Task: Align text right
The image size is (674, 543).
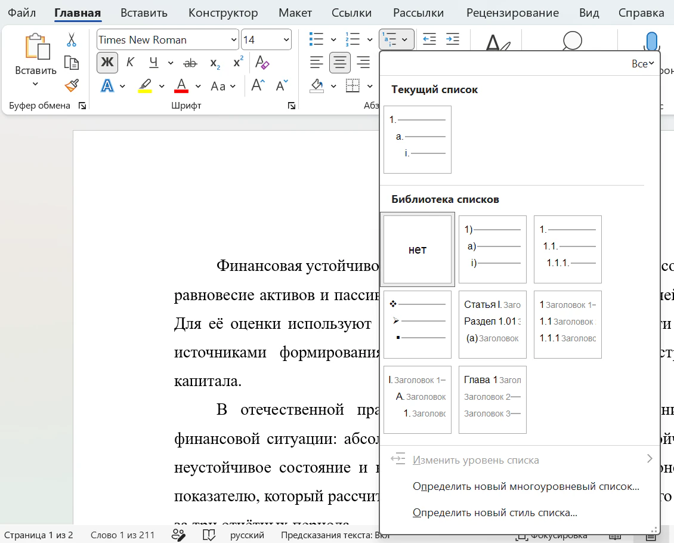Action: (364, 63)
